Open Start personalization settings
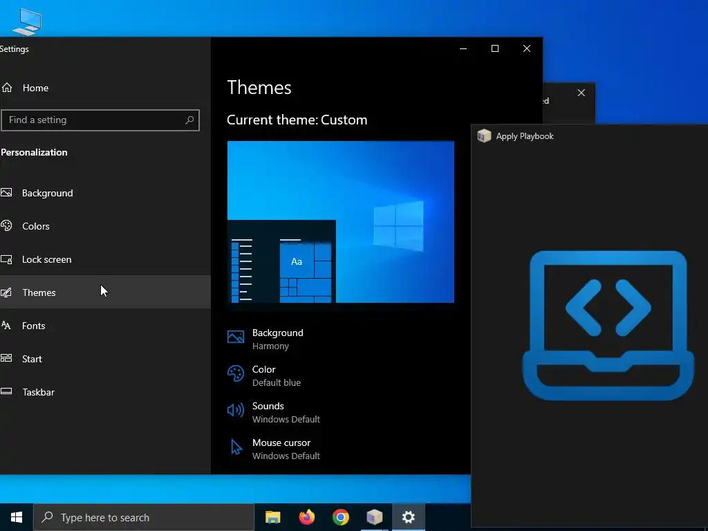708x531 pixels. pyautogui.click(x=105, y=359)
